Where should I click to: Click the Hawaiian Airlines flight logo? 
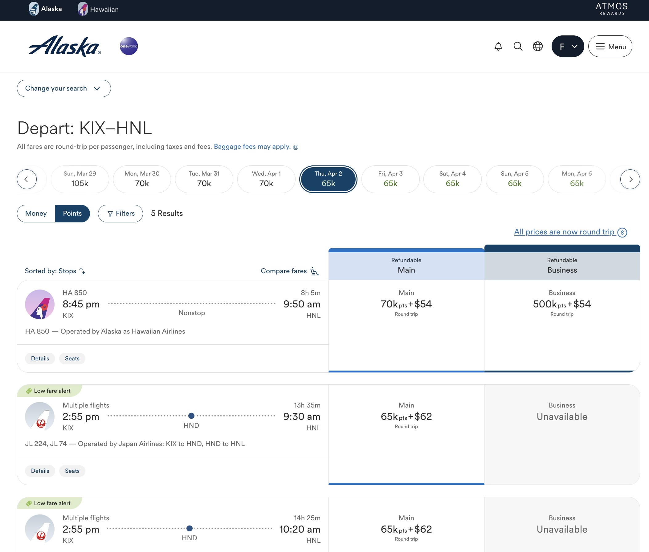(x=40, y=304)
